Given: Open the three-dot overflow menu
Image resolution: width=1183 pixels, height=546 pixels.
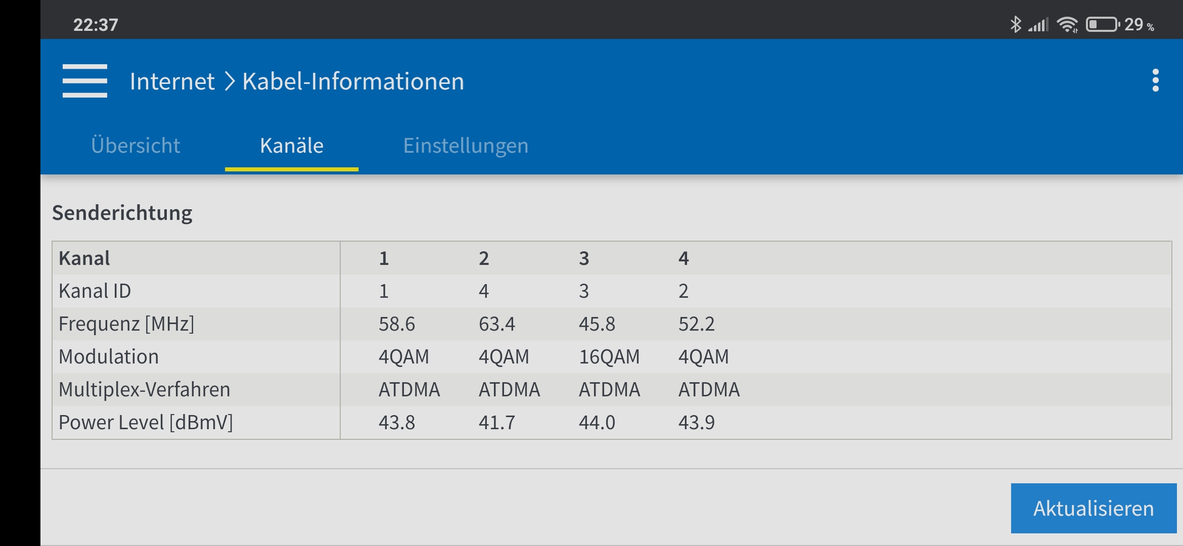Looking at the screenshot, I should 1155,81.
